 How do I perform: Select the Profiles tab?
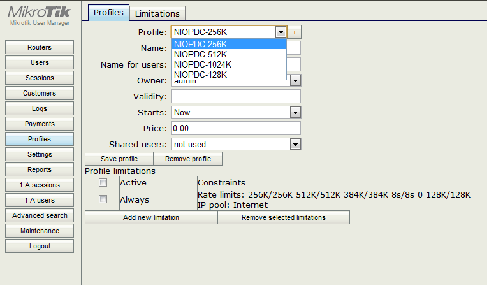[x=108, y=13]
